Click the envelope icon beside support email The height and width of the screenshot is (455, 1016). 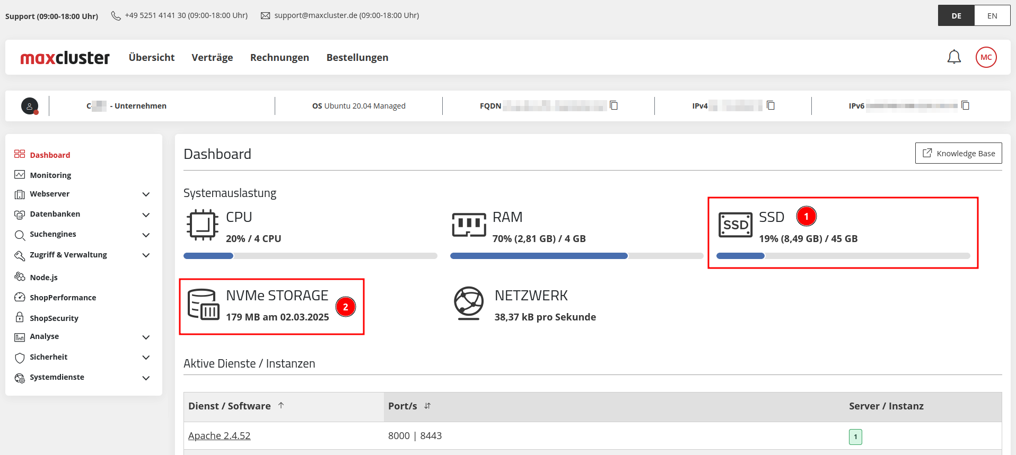[265, 16]
